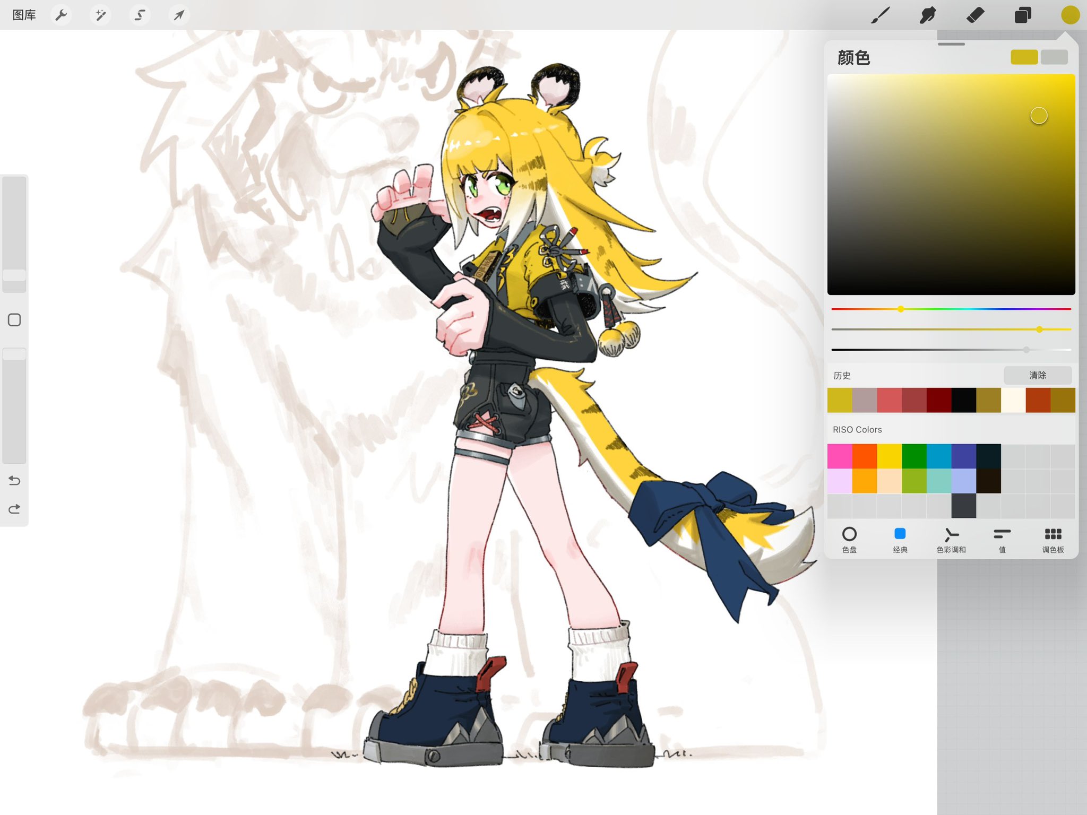This screenshot has height=815, width=1087.
Task: Switch to the 调色板 palettes tab
Action: point(1053,540)
